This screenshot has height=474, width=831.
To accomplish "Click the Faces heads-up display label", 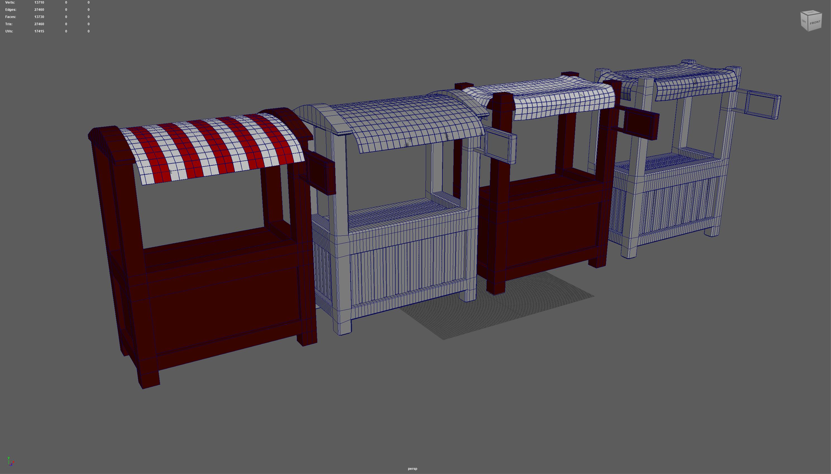I will point(10,17).
